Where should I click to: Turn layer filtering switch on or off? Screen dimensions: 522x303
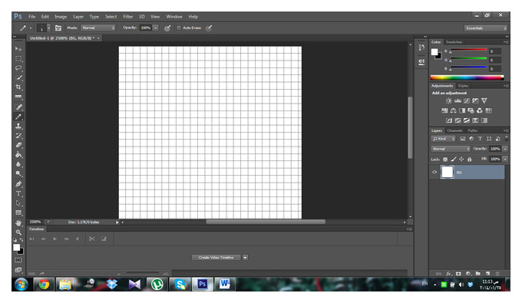pos(507,138)
